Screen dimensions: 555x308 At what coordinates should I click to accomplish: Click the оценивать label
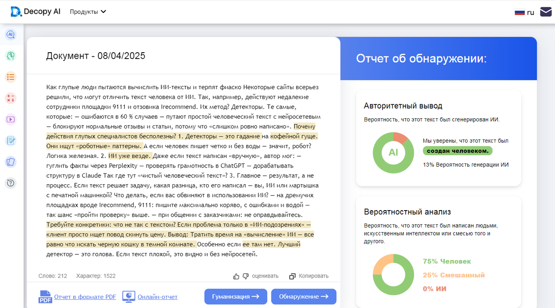pos(265,276)
